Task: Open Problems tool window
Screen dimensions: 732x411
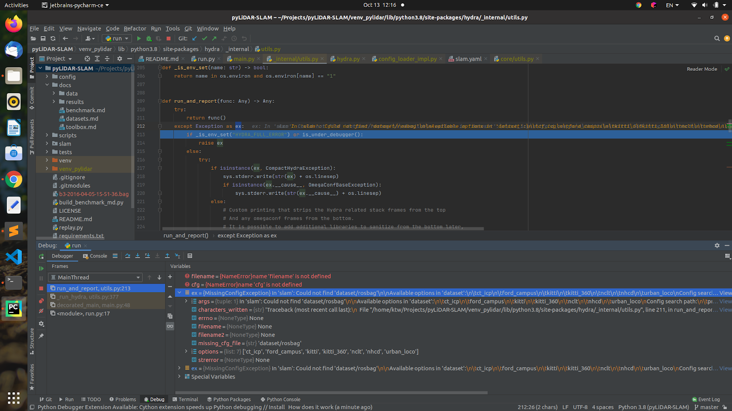Action: click(123, 400)
